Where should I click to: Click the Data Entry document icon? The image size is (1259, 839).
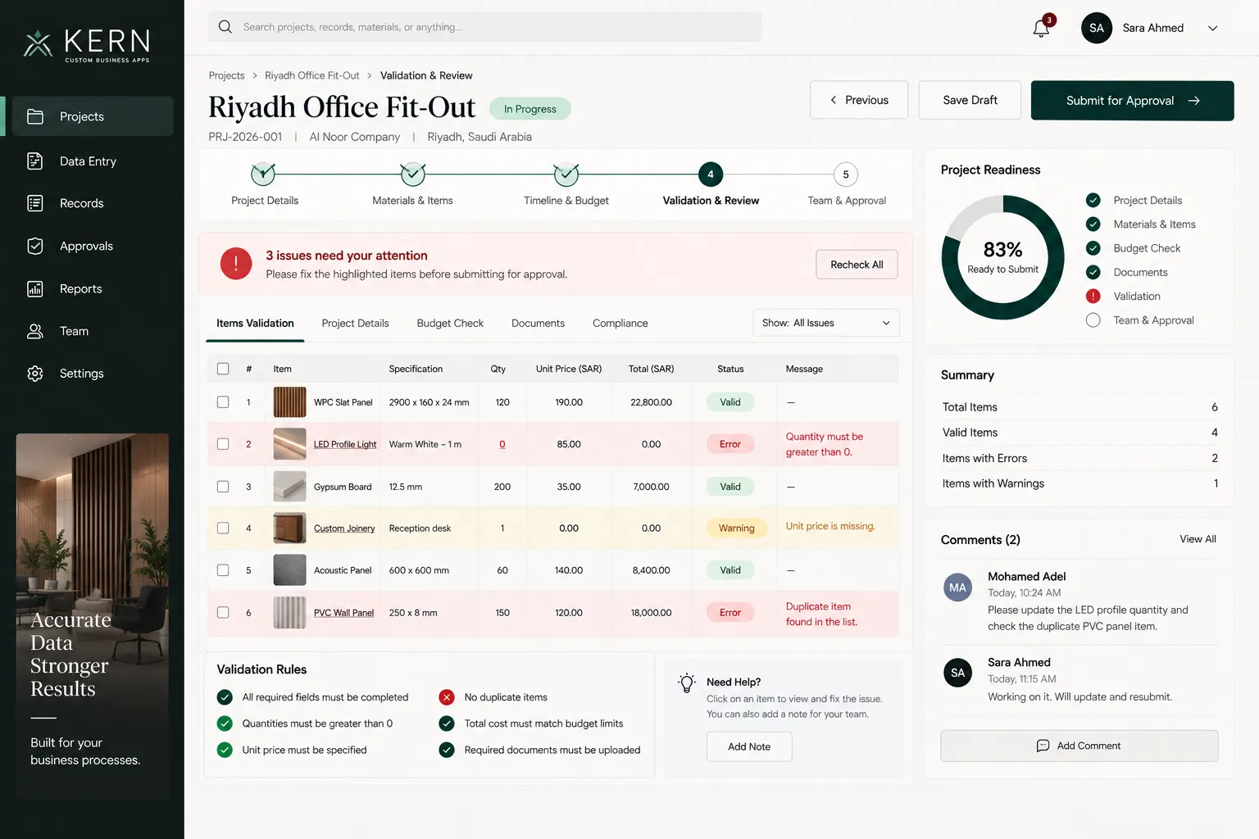(35, 161)
